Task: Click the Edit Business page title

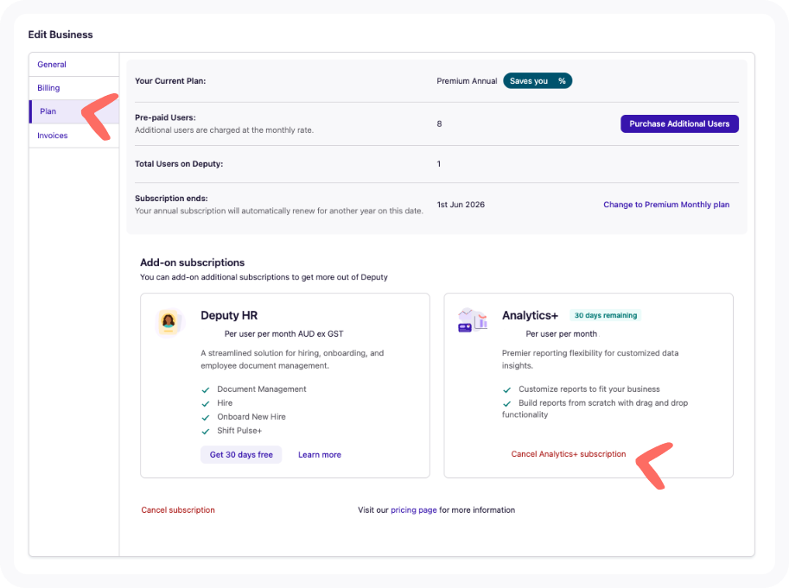Action: [x=60, y=35]
